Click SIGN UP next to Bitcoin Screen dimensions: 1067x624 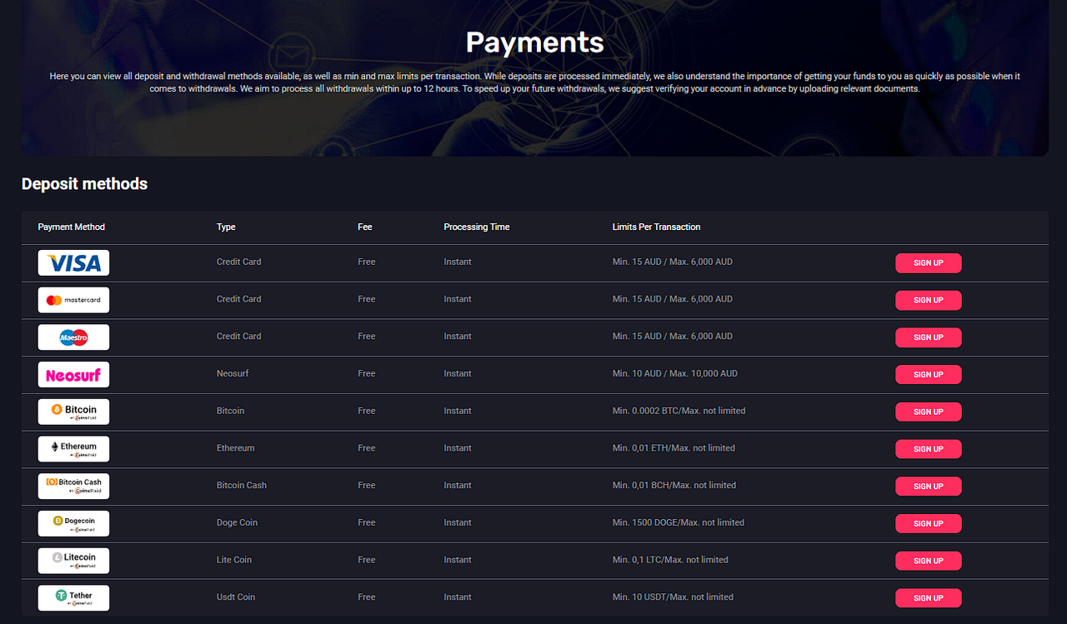click(x=928, y=412)
